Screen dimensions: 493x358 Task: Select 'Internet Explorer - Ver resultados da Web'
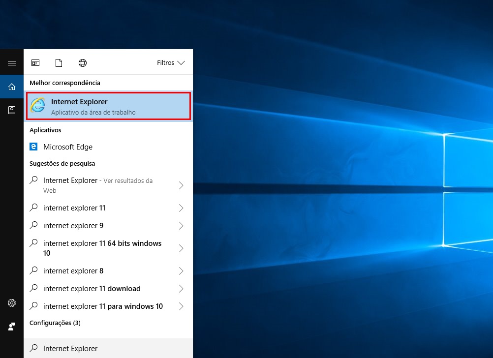pos(108,185)
